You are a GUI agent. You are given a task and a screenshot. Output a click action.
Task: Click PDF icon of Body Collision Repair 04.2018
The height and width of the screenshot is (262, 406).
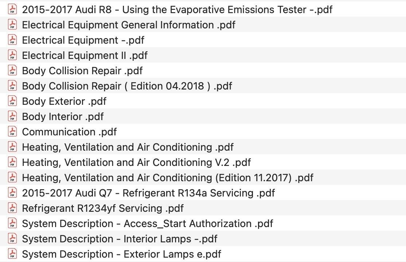coord(12,86)
